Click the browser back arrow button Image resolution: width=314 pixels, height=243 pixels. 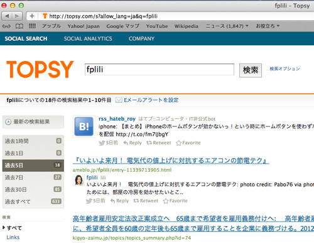[x=7, y=16]
